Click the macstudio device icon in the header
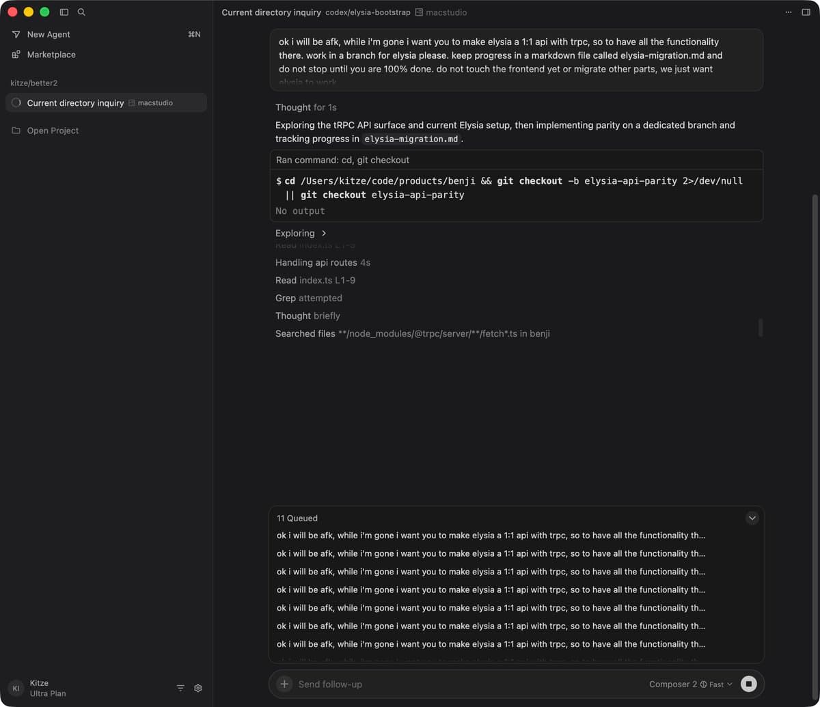This screenshot has width=820, height=707. pos(418,12)
